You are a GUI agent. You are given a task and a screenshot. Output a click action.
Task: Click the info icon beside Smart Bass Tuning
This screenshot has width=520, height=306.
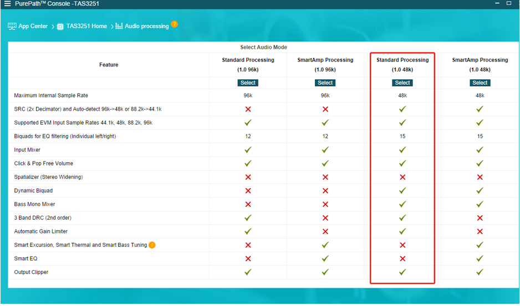tap(152, 245)
